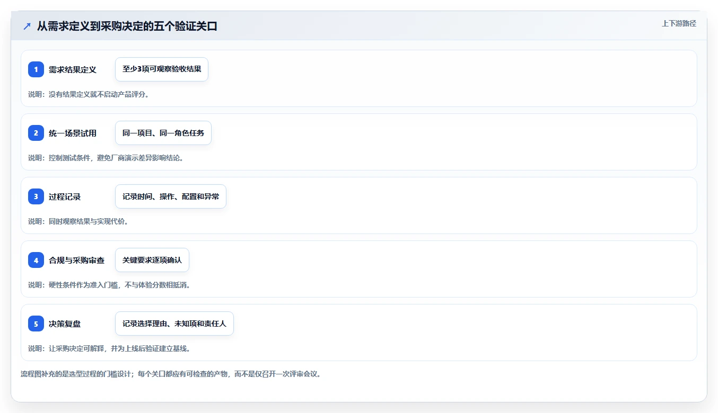Click the step 2 number badge
Image resolution: width=718 pixels, height=413 pixels.
point(36,133)
